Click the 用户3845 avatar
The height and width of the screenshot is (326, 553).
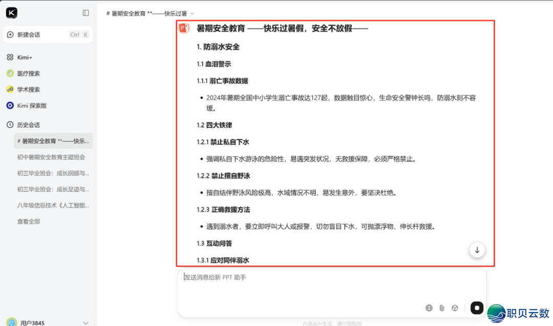point(12,322)
